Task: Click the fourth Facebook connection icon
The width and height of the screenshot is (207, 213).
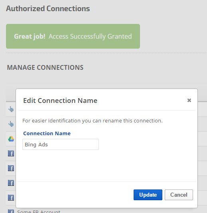Action: (x=11, y=198)
